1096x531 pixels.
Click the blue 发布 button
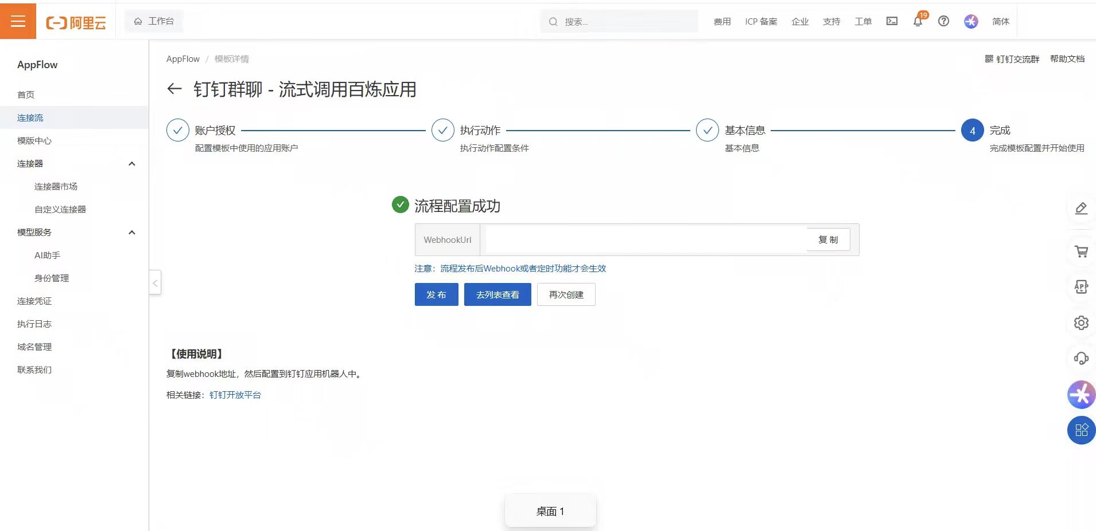pyautogui.click(x=436, y=294)
